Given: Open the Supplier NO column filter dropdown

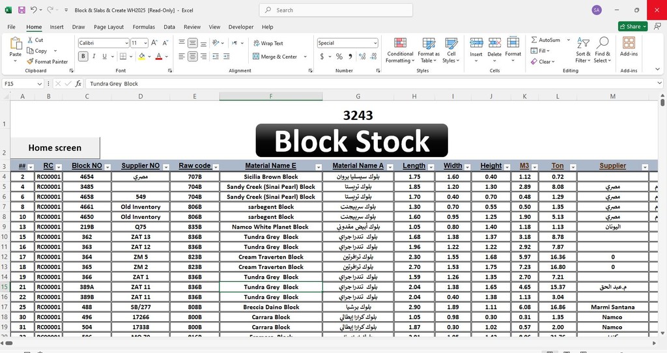Looking at the screenshot, I should click(x=166, y=167).
